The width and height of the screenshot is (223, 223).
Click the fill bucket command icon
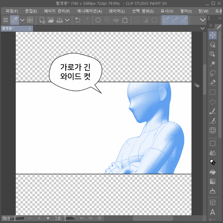click(x=116, y=20)
